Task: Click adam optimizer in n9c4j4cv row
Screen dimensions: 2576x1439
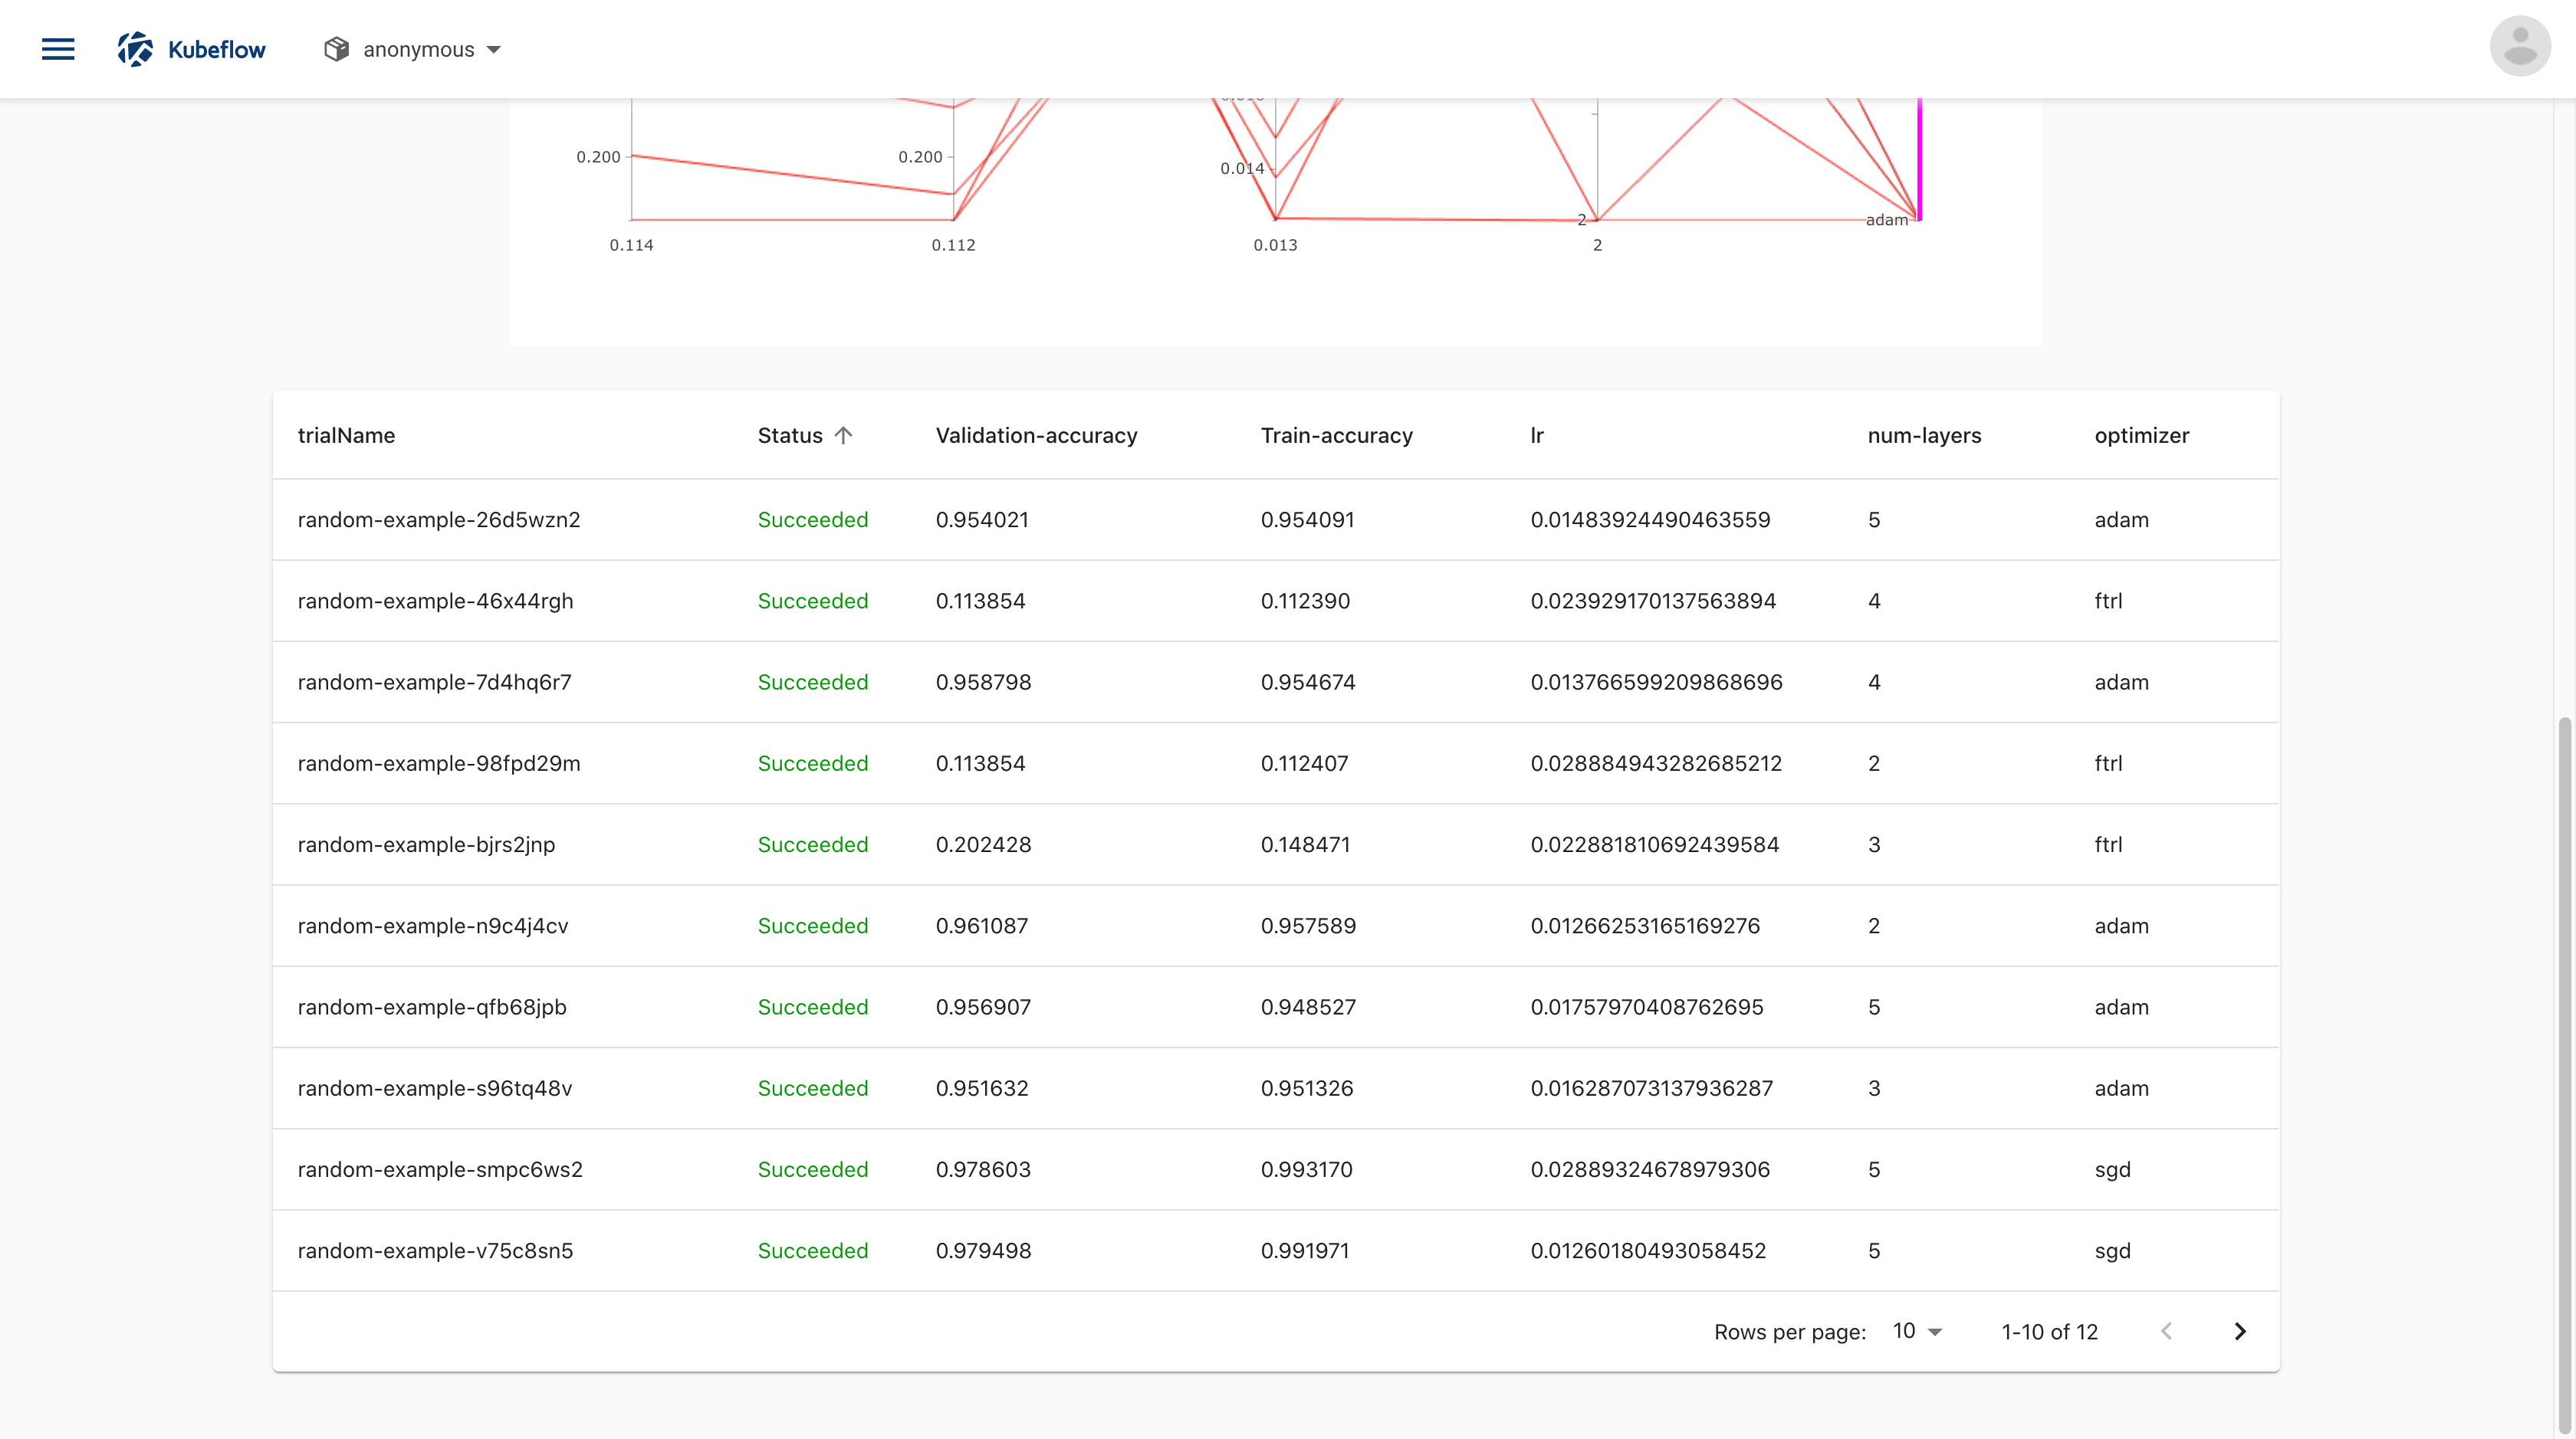Action: pos(2121,926)
